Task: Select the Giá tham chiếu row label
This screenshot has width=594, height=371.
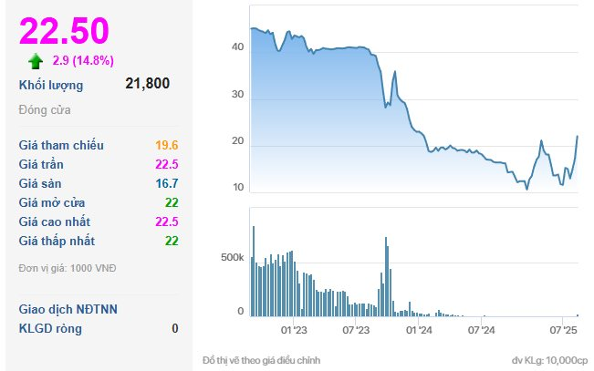Action: point(61,145)
